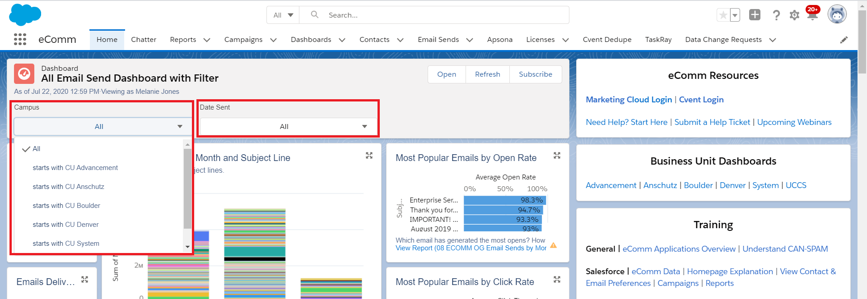Open the Anschutz business unit dashboard
Screen dimensions: 867x299
pos(660,185)
